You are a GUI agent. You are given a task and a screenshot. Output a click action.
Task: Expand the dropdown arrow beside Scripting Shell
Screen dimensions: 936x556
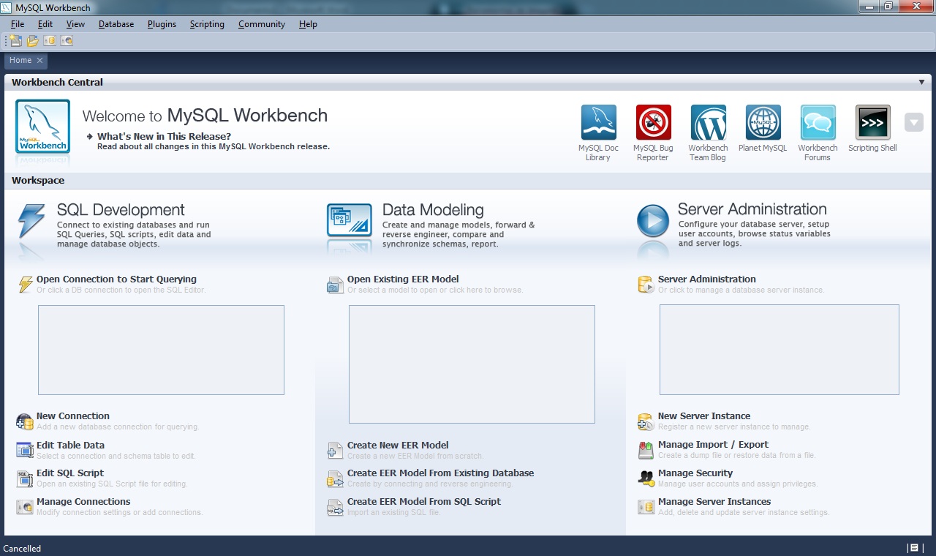tap(913, 122)
